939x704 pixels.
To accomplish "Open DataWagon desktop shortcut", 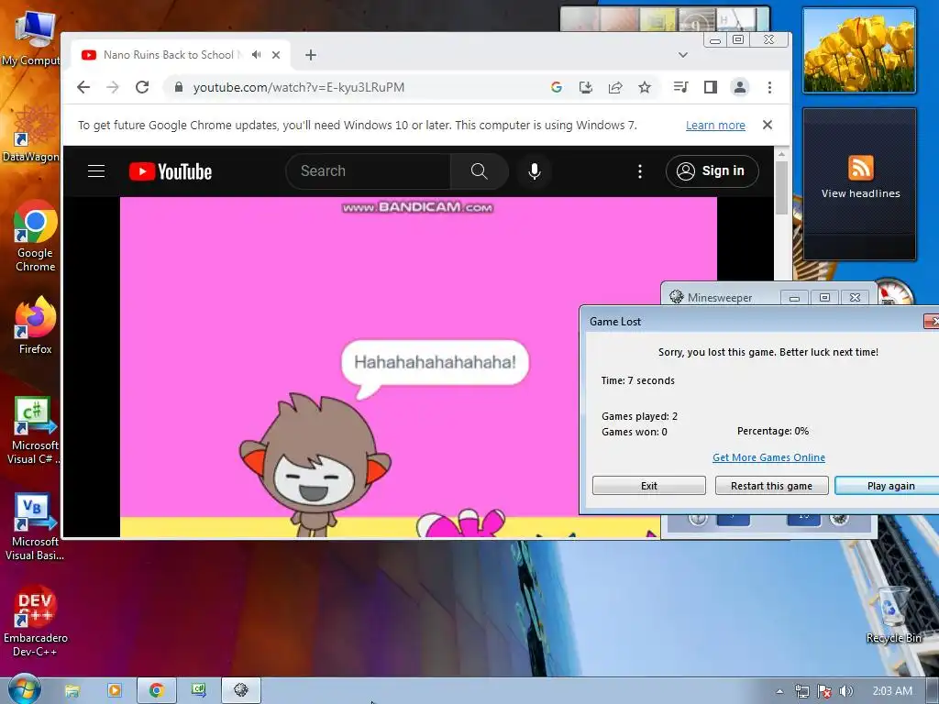I will [31, 134].
